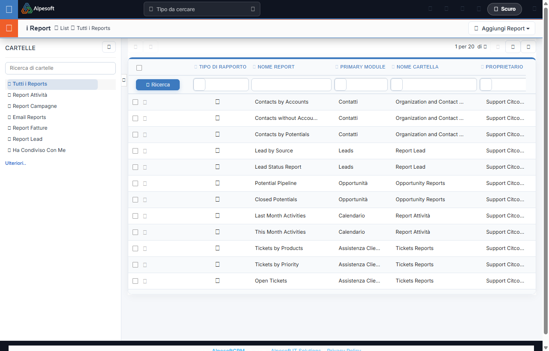Click the add folder button beside CARTELLE
This screenshot has width=549, height=351.
(x=109, y=47)
